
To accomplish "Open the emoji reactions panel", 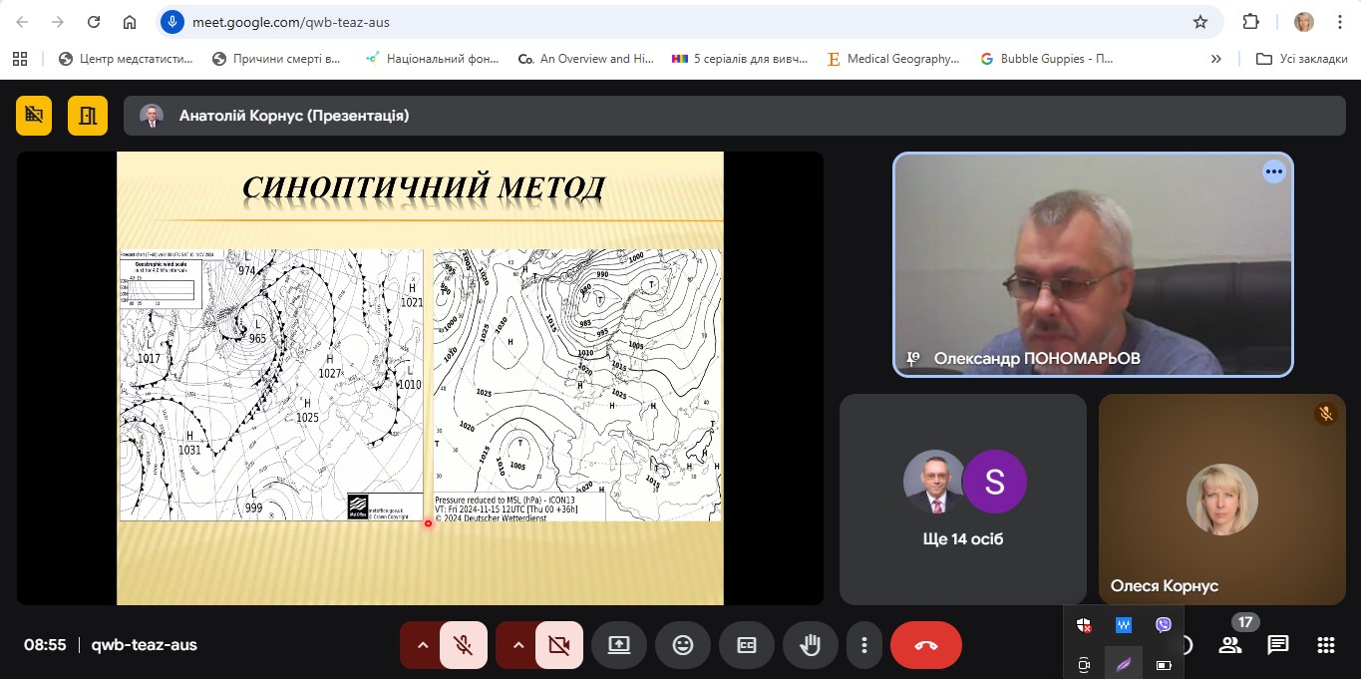I will pos(683,645).
